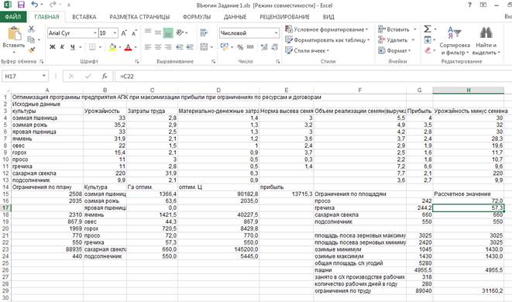512x302 pixels.
Task: Click the Clear eraser icon
Action: pos(428,50)
